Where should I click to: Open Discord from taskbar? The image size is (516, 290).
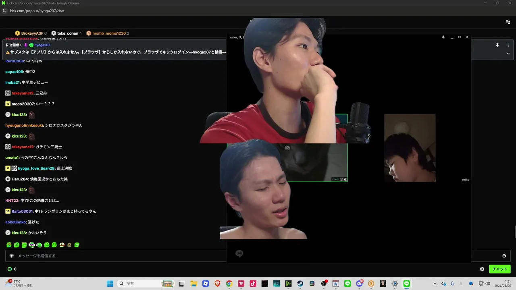coord(360,284)
